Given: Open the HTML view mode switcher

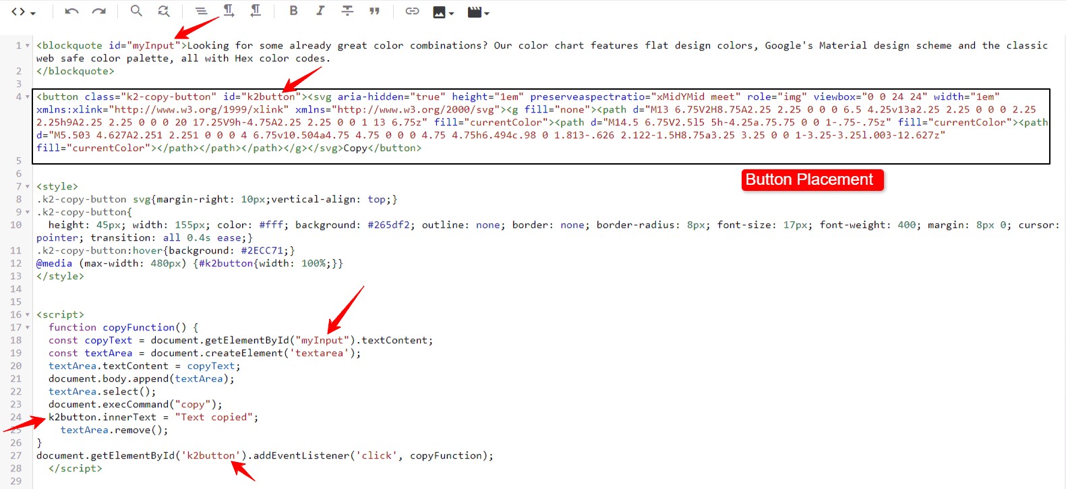Looking at the screenshot, I should pyautogui.click(x=23, y=11).
